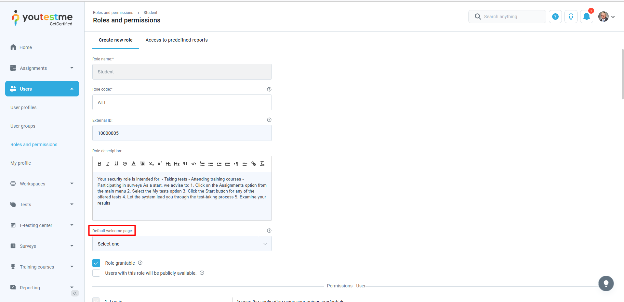
Task: Open User profiles page
Action: (x=23, y=107)
